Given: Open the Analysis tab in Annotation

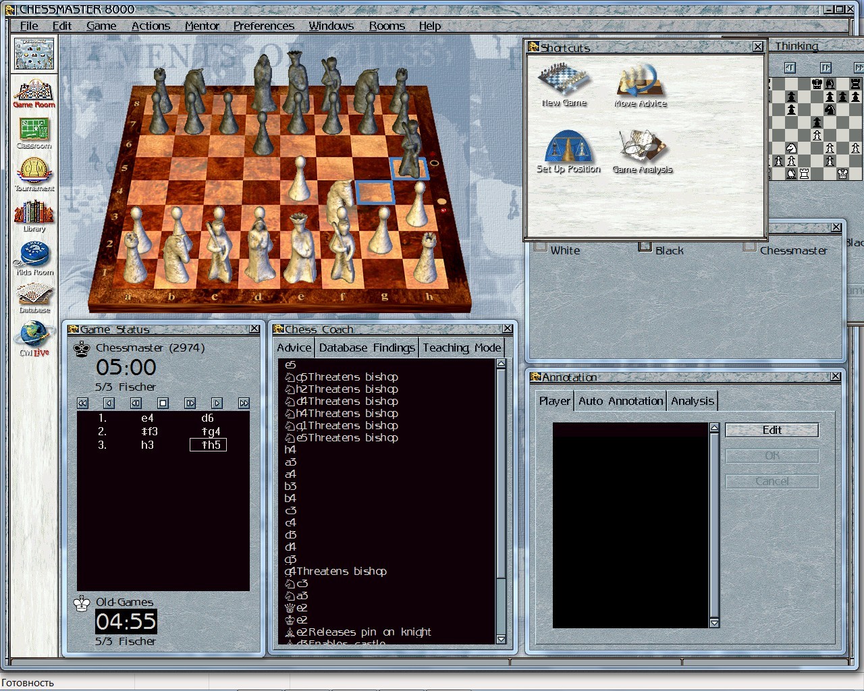Looking at the screenshot, I should coord(693,401).
